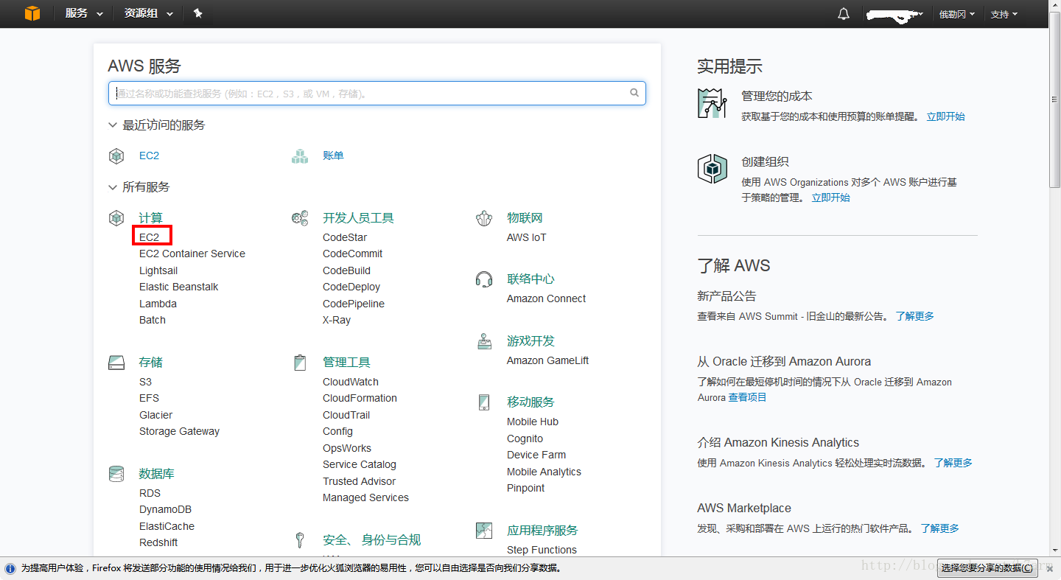Image resolution: width=1061 pixels, height=580 pixels.
Task: Focus the AWS services search field
Action: click(x=377, y=93)
